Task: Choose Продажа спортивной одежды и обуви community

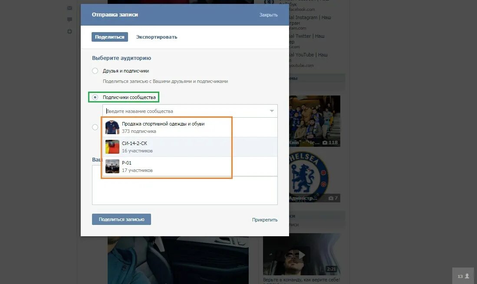Action: (190, 127)
